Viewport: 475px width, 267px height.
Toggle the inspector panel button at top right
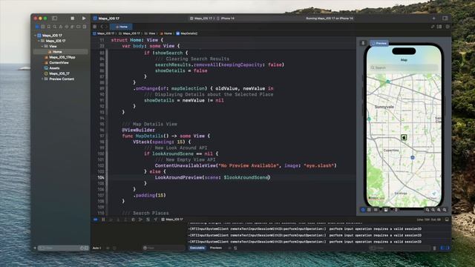coord(445,18)
